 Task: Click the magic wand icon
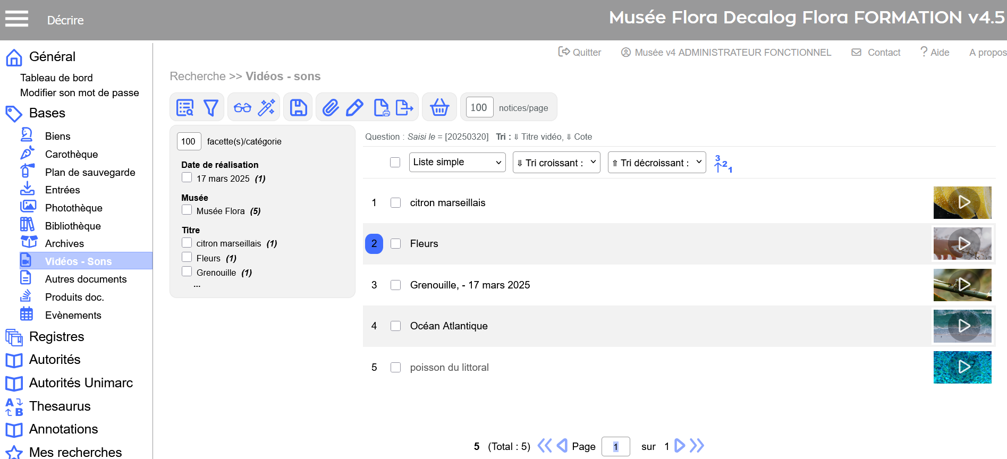[x=267, y=108]
